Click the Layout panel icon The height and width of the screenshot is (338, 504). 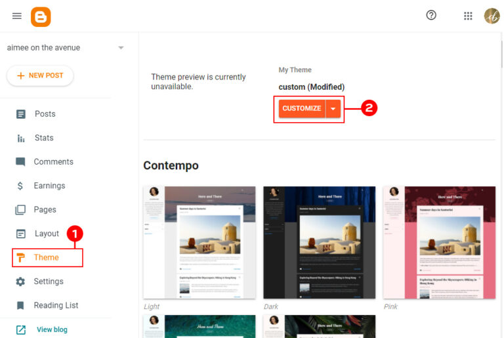pyautogui.click(x=20, y=234)
